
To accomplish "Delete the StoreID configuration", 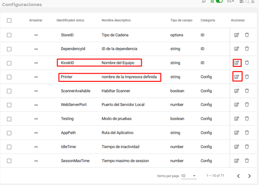I will (247, 35).
